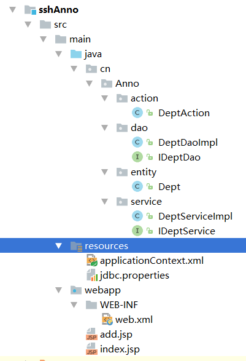Select the service package label
Image resolution: width=246 pixels, height=361 pixels.
coord(147,202)
